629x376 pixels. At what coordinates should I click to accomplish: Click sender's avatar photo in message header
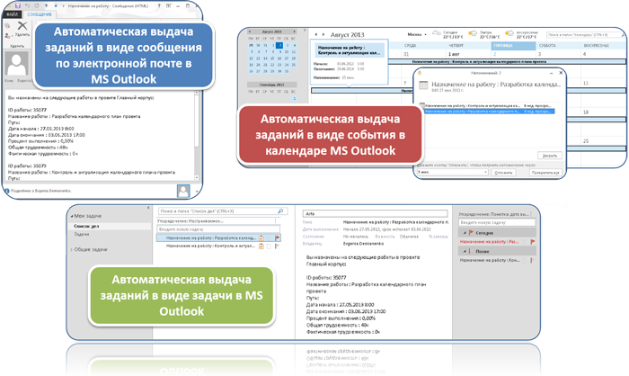pos(17,64)
